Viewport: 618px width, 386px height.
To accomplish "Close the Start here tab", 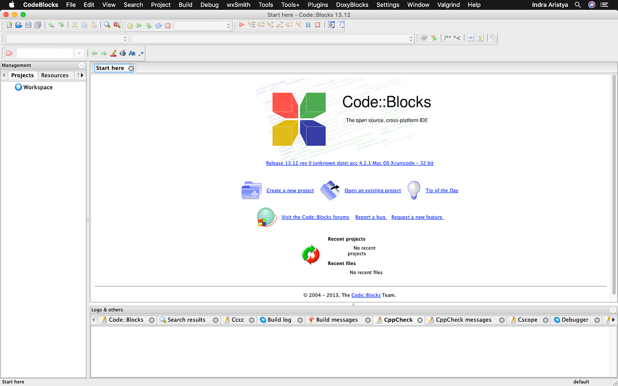I will pyautogui.click(x=131, y=68).
